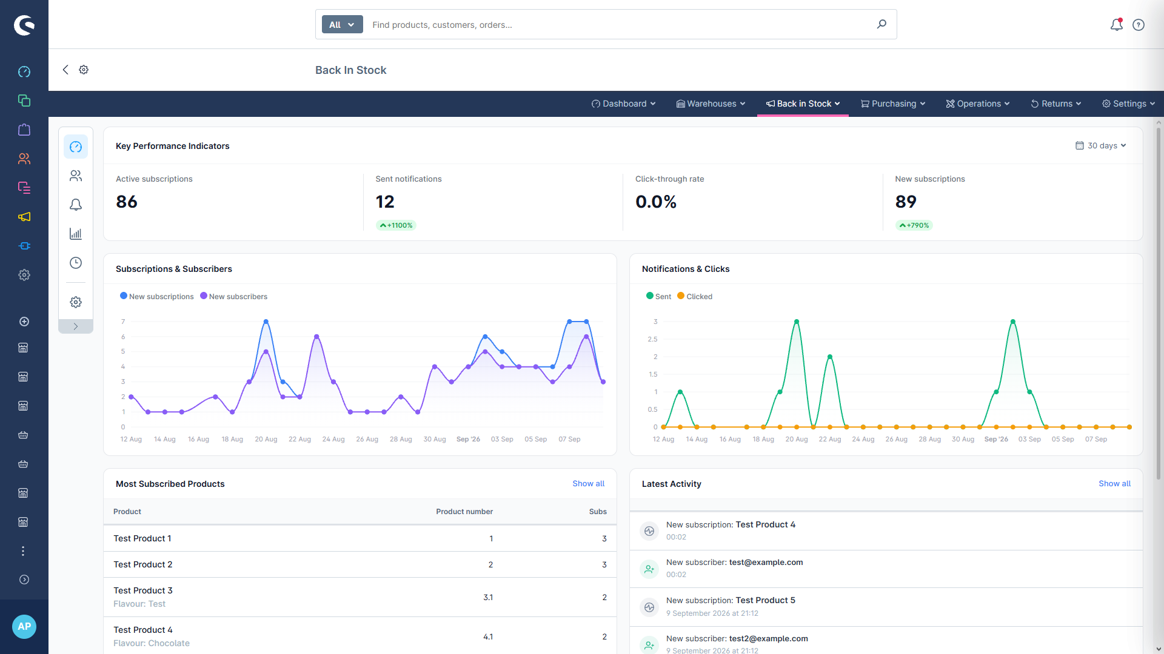Expand the Dashboard menu
The height and width of the screenshot is (654, 1164).
tap(623, 104)
